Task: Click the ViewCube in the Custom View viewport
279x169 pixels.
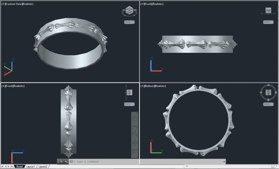Action: coord(129,10)
